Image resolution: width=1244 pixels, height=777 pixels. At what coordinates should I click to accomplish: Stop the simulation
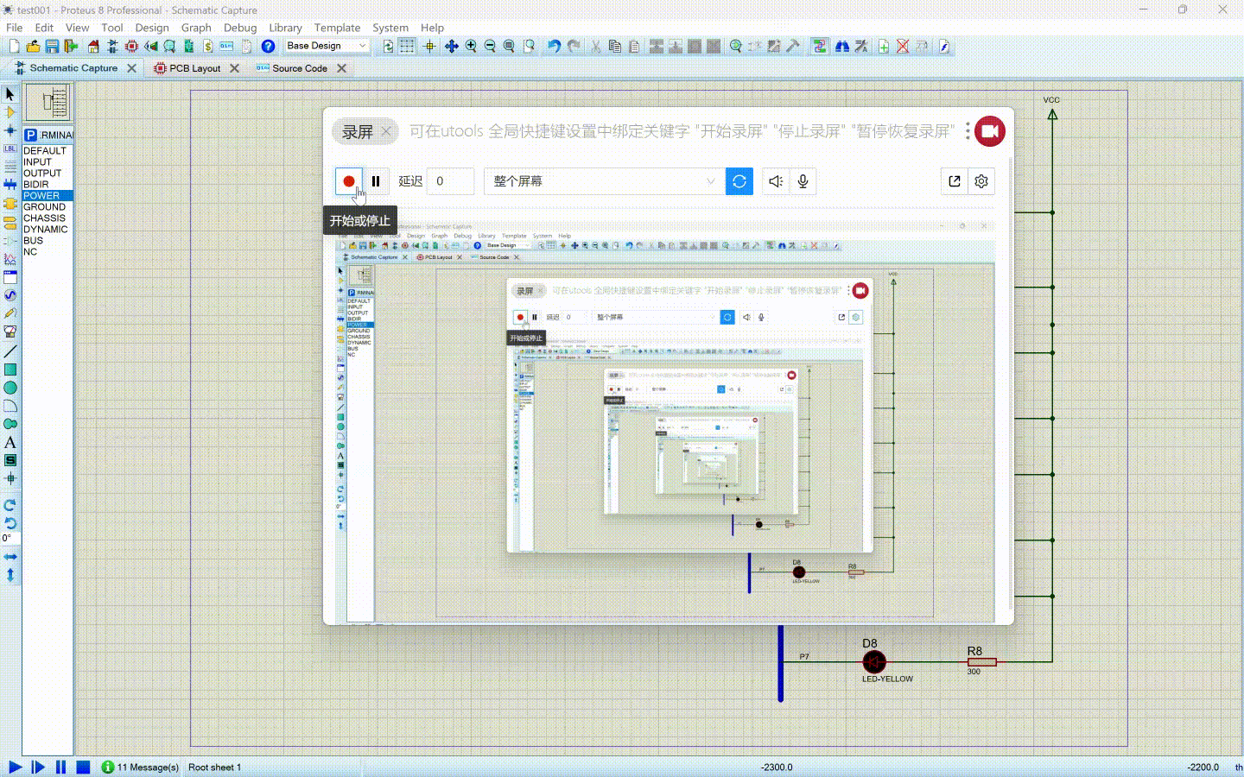point(83,767)
